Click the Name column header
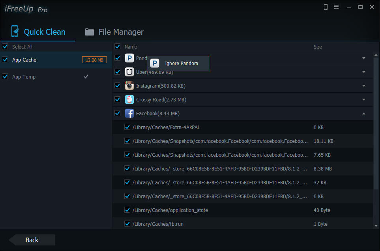 click(131, 47)
